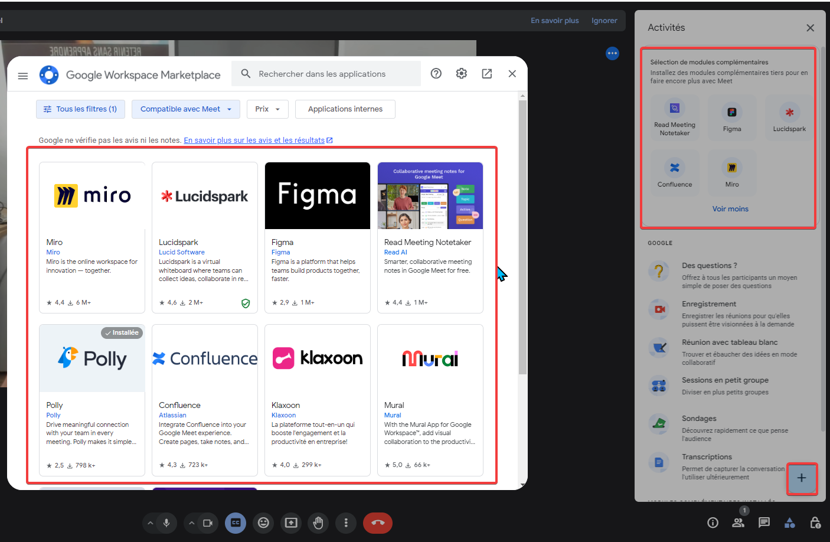Toggle the camera button
This screenshot has height=542, width=830.
click(208, 523)
